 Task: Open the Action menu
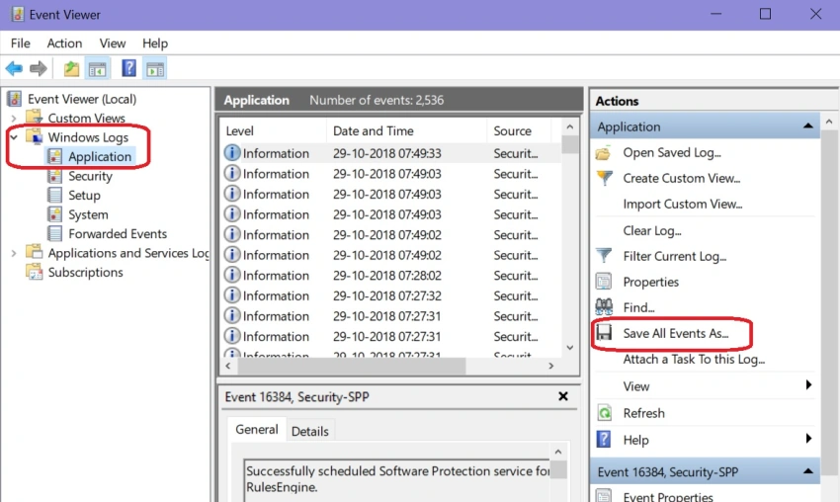coord(64,43)
